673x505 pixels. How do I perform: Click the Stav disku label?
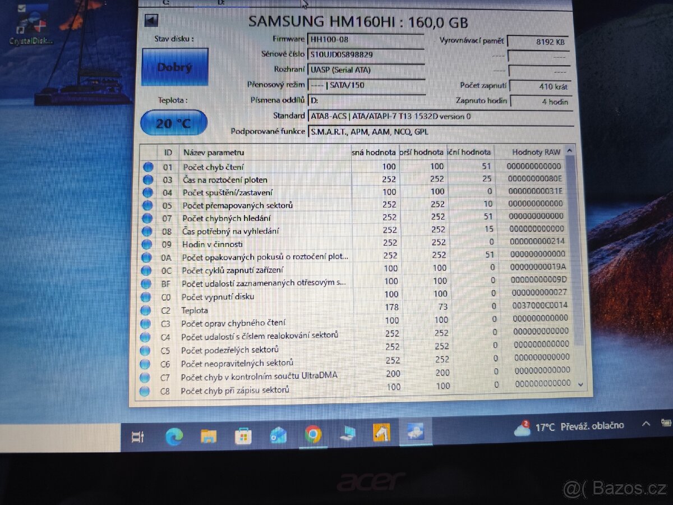(174, 39)
